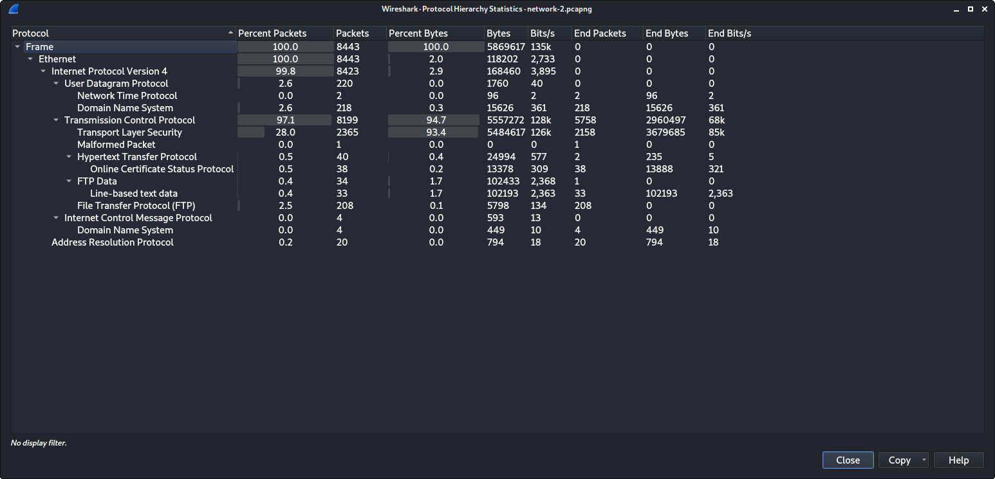Select the Address Resolution Protocol row

[x=497, y=242]
